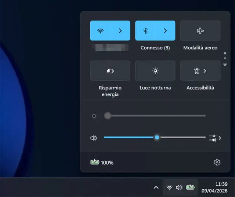
Task: Click the taskbar Wi-Fi tray icon
Action: pos(169,187)
